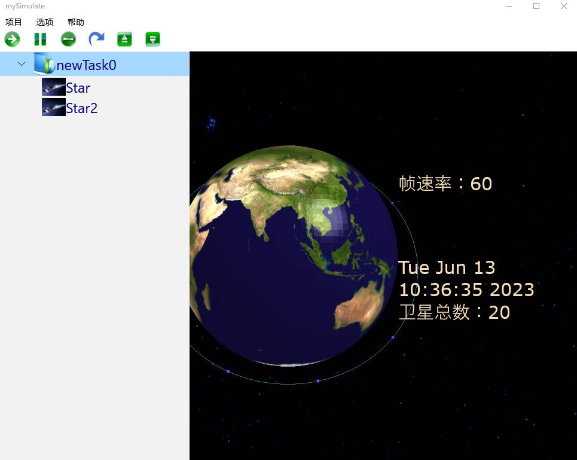Image resolution: width=577 pixels, height=460 pixels.
Task: Select the Star item in the tree
Action: 78,88
